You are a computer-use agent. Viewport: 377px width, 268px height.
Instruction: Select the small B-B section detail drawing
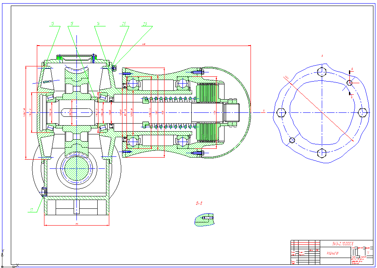click(x=205, y=220)
